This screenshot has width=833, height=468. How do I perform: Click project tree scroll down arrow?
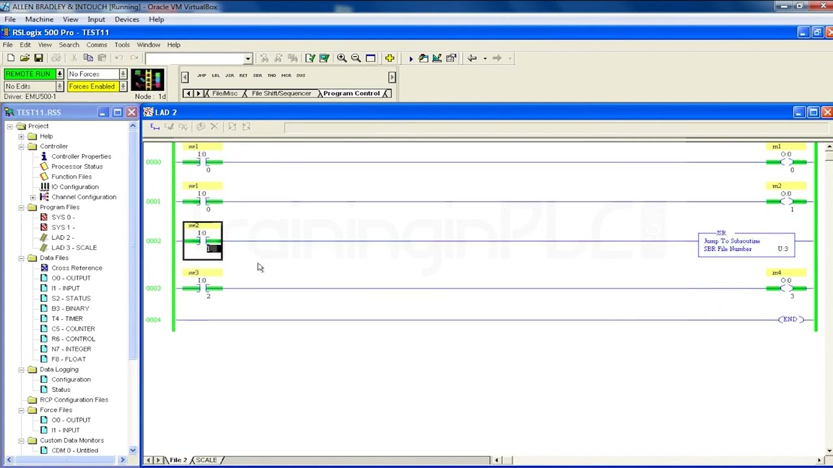(133, 450)
